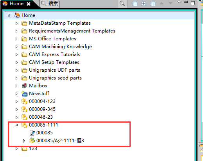Open the view menu triangle icon
This screenshot has height=161, width=203.
pos(179,2)
